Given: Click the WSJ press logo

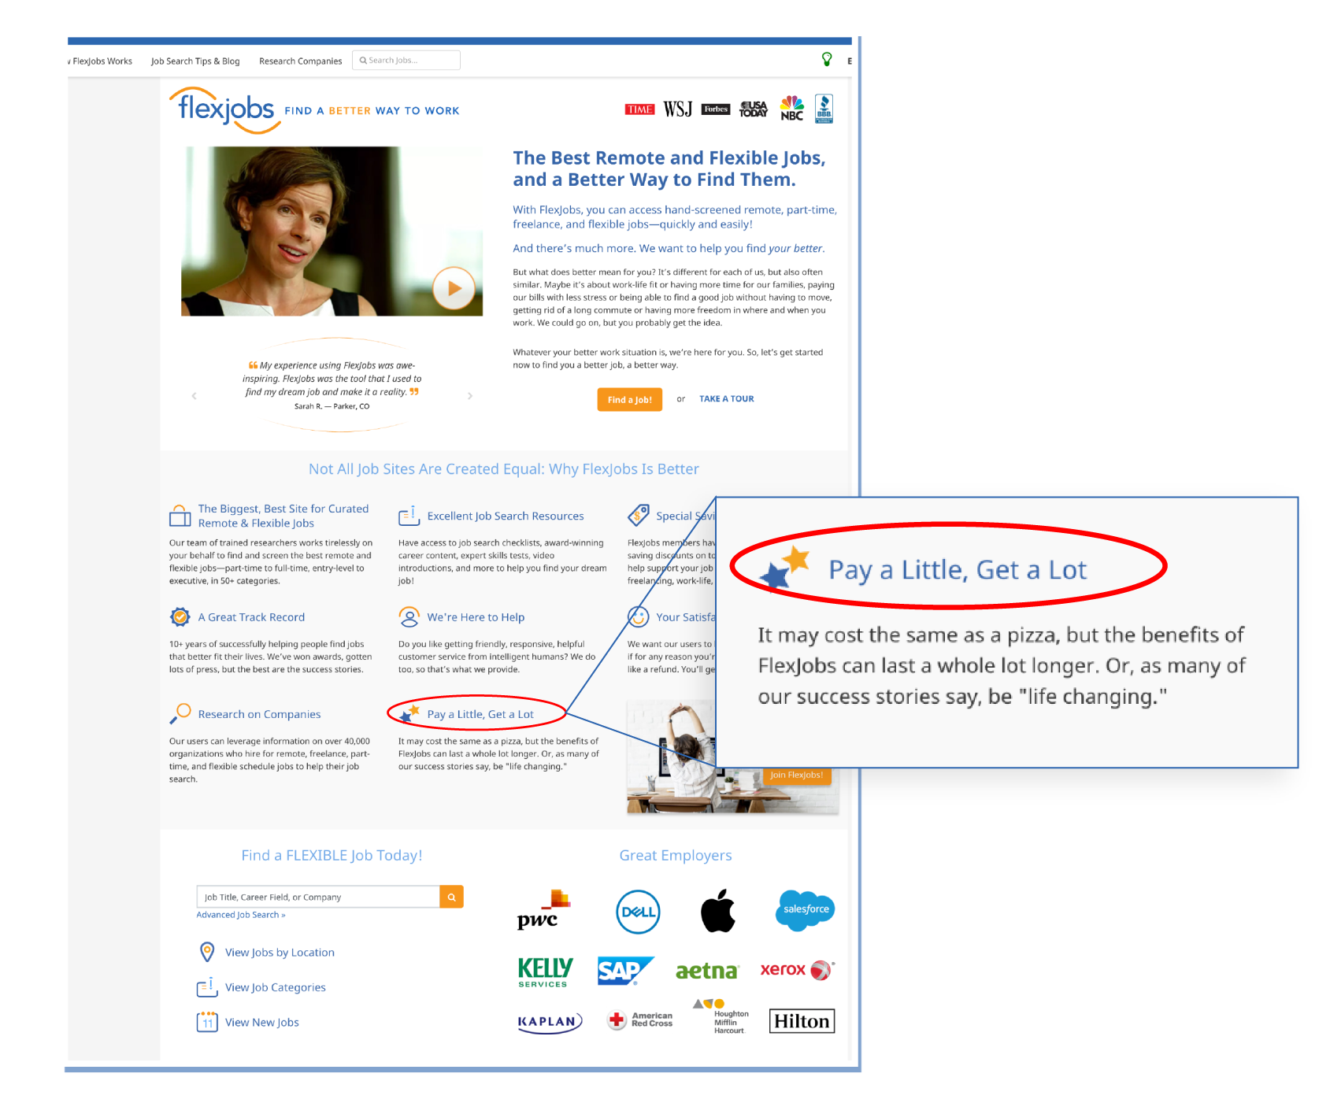Looking at the screenshot, I should pyautogui.click(x=677, y=109).
